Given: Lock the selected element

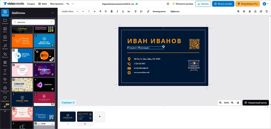Looking at the screenshot, I should (x=255, y=11).
